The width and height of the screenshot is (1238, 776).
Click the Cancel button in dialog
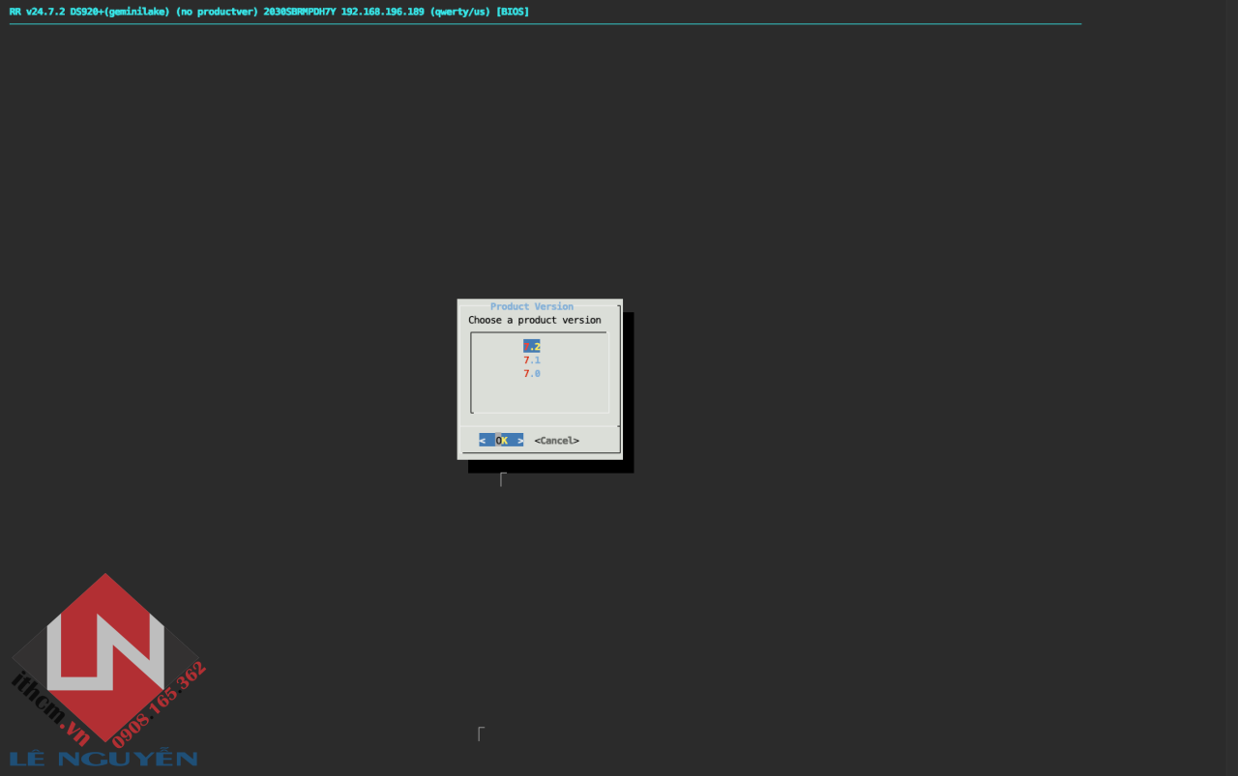click(x=556, y=441)
